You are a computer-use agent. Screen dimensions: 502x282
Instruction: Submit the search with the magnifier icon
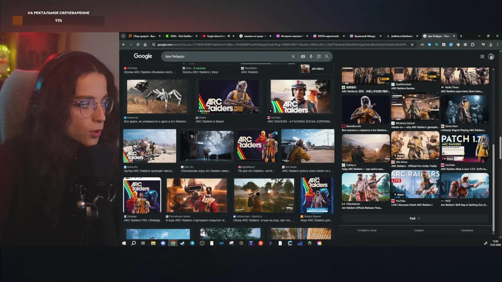point(326,56)
